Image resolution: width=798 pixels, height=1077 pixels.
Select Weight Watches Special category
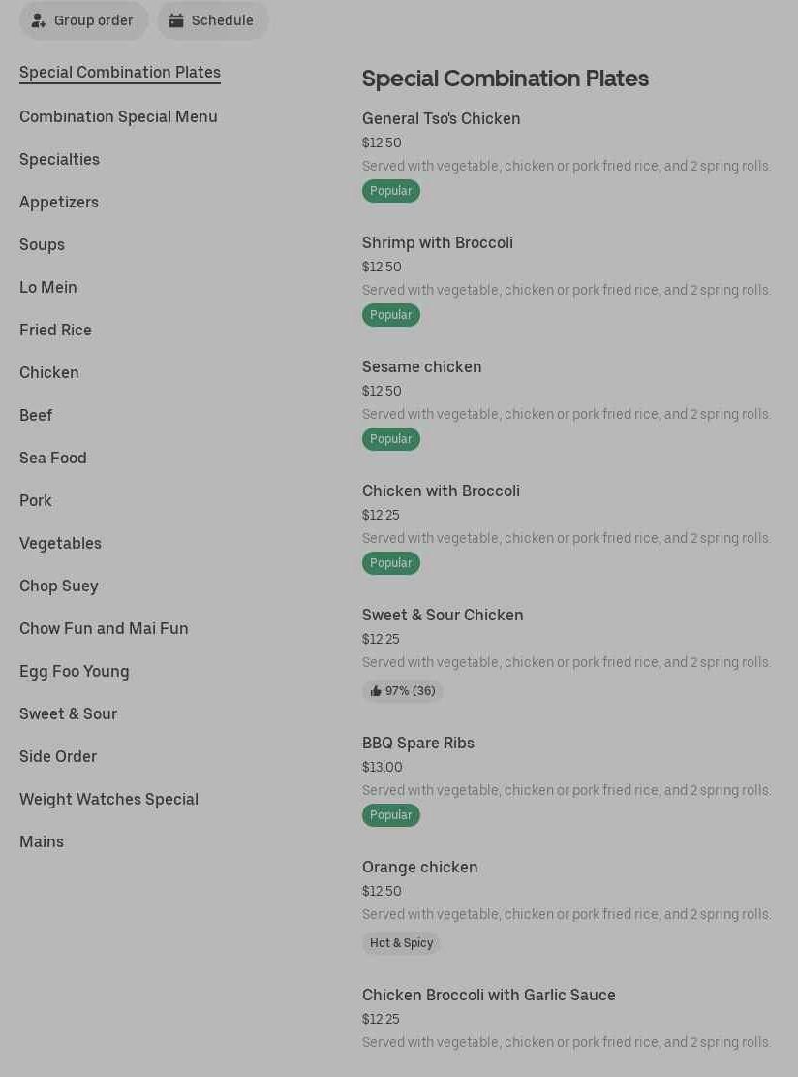click(108, 799)
